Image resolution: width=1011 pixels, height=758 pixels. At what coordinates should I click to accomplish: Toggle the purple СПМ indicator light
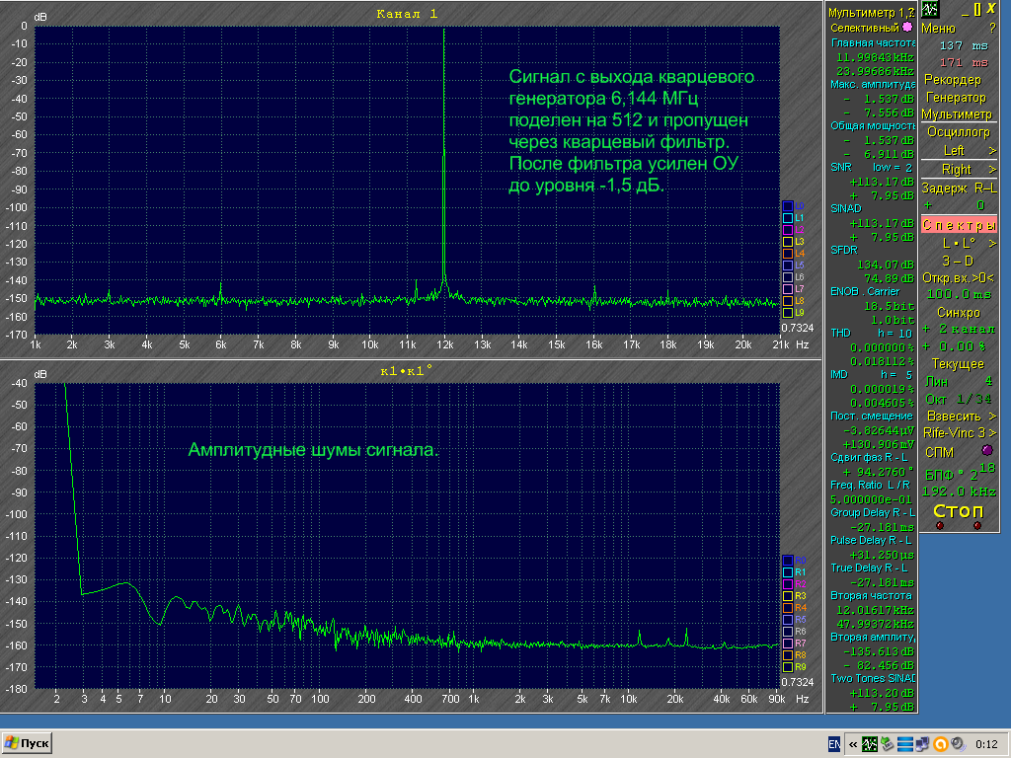pyautogui.click(x=987, y=450)
